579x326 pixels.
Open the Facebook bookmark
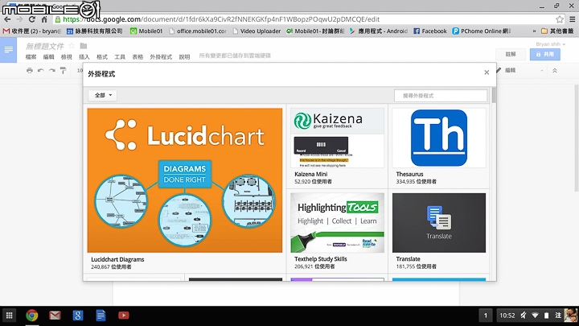[x=429, y=31]
